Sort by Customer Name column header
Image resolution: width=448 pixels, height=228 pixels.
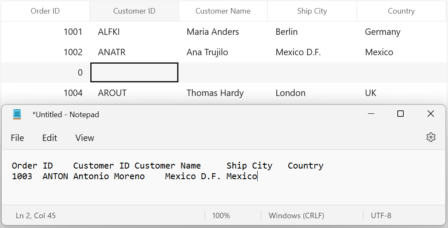[x=223, y=11]
